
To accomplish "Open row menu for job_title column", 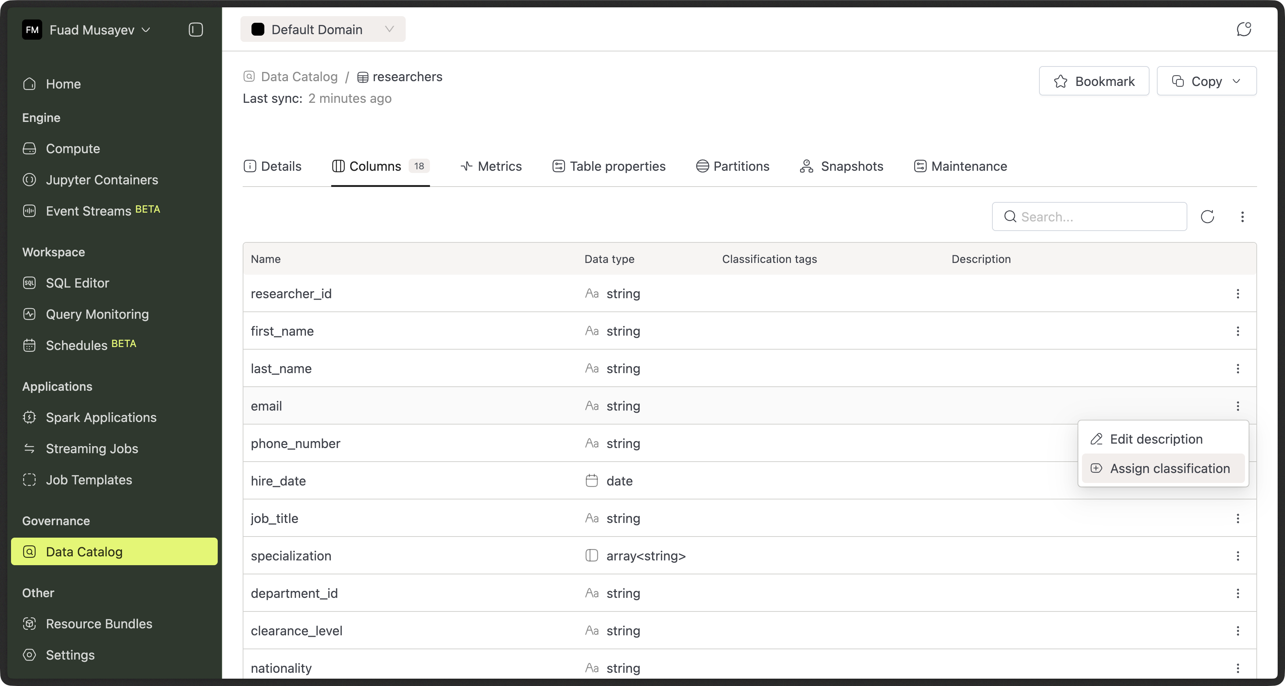I will tap(1238, 519).
